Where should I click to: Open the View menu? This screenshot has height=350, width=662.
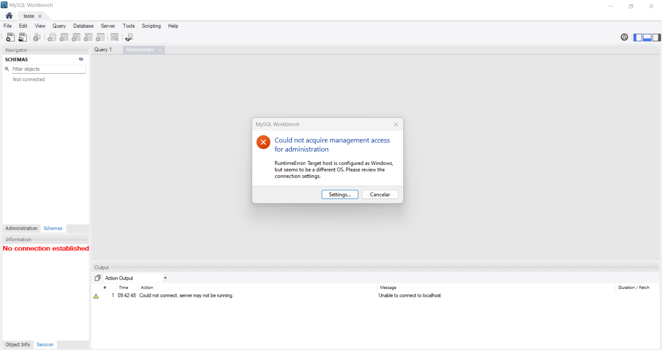(40, 26)
